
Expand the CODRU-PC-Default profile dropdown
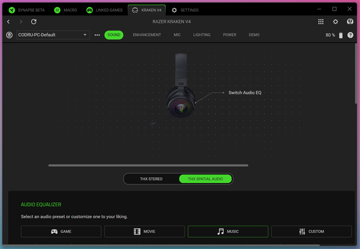(53, 35)
